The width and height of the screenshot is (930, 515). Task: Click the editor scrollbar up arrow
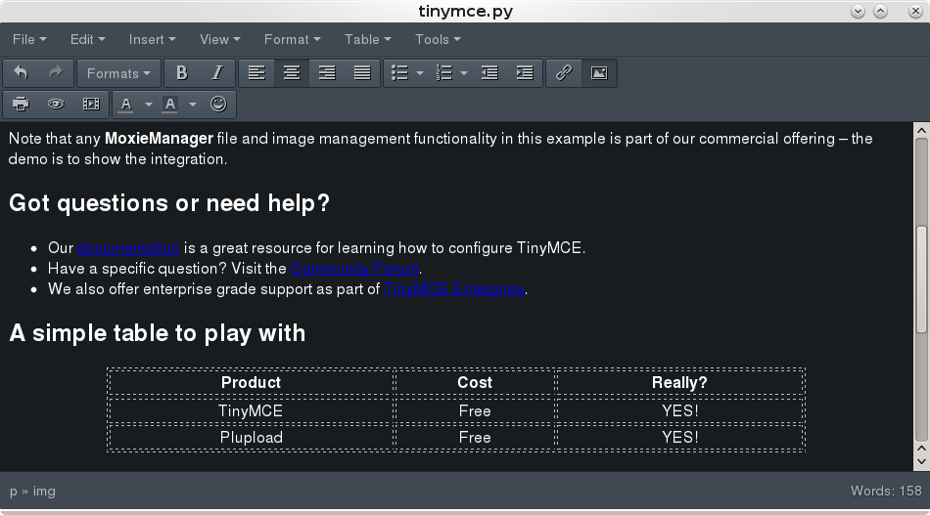pos(921,130)
